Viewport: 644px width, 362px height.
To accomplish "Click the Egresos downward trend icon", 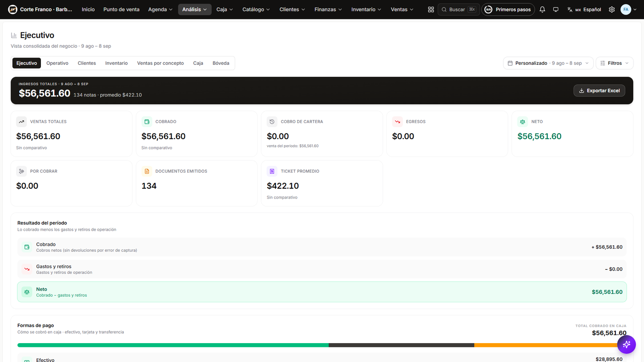I will pos(397,122).
